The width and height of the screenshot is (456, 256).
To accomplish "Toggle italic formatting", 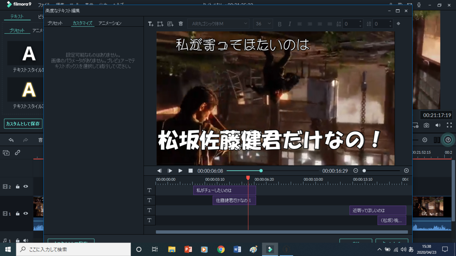I will (290, 24).
